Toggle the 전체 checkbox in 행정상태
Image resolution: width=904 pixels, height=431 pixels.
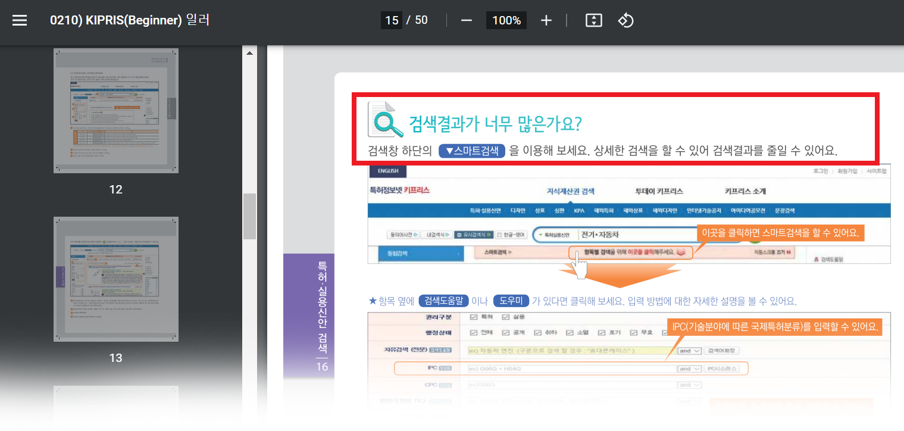click(473, 333)
